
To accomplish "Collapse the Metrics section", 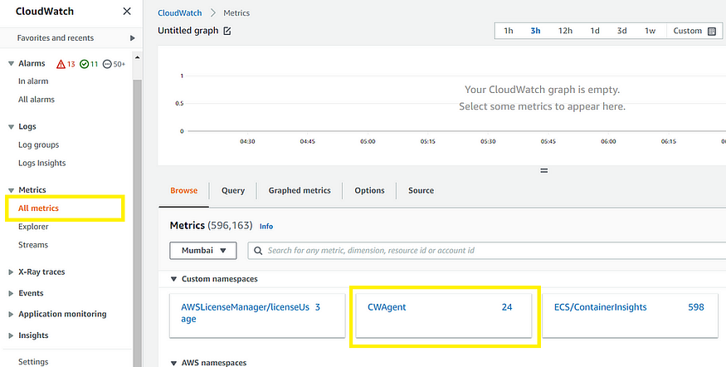I will click(11, 190).
